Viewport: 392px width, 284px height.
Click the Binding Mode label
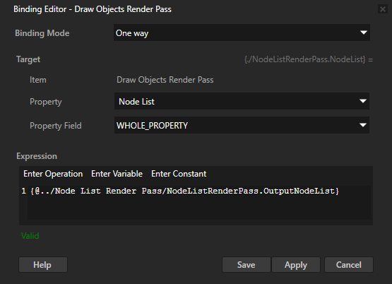click(42, 33)
